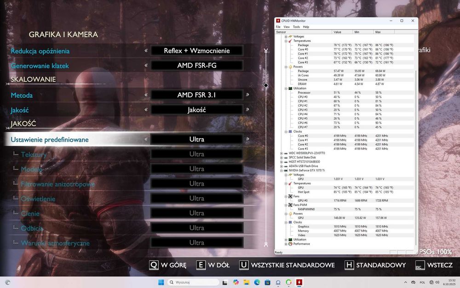Click previous arrow for Ustawienie predefiniowane
The height and width of the screenshot is (288, 460).
click(146, 139)
